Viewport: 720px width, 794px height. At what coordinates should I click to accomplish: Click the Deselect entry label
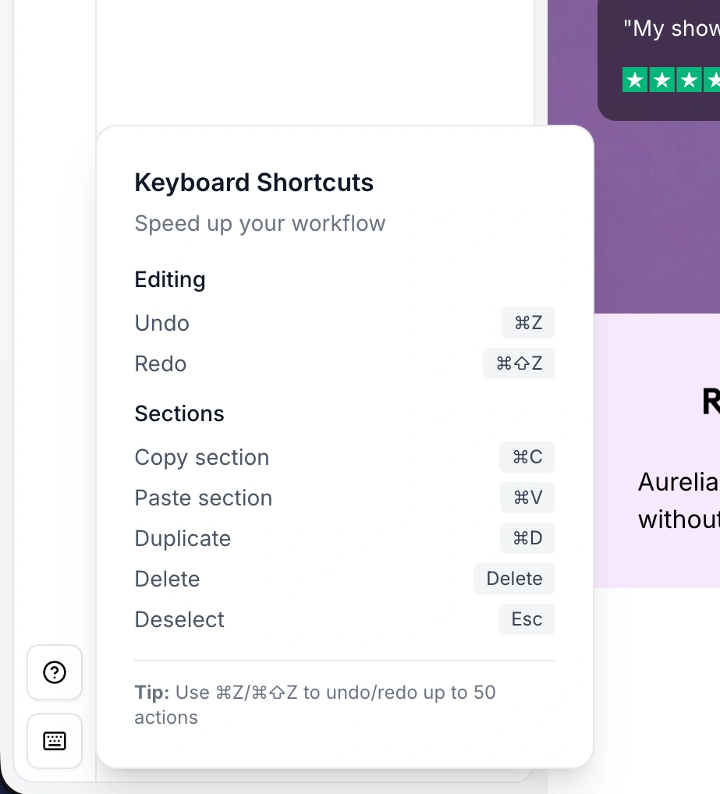[x=179, y=619]
